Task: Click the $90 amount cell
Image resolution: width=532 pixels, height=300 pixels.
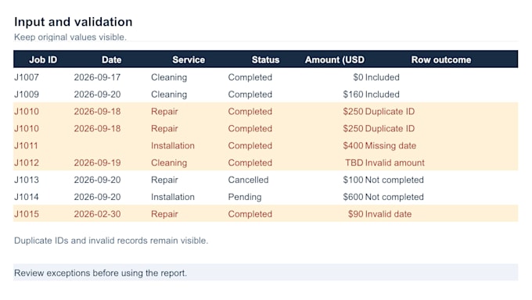Action: [x=355, y=214]
